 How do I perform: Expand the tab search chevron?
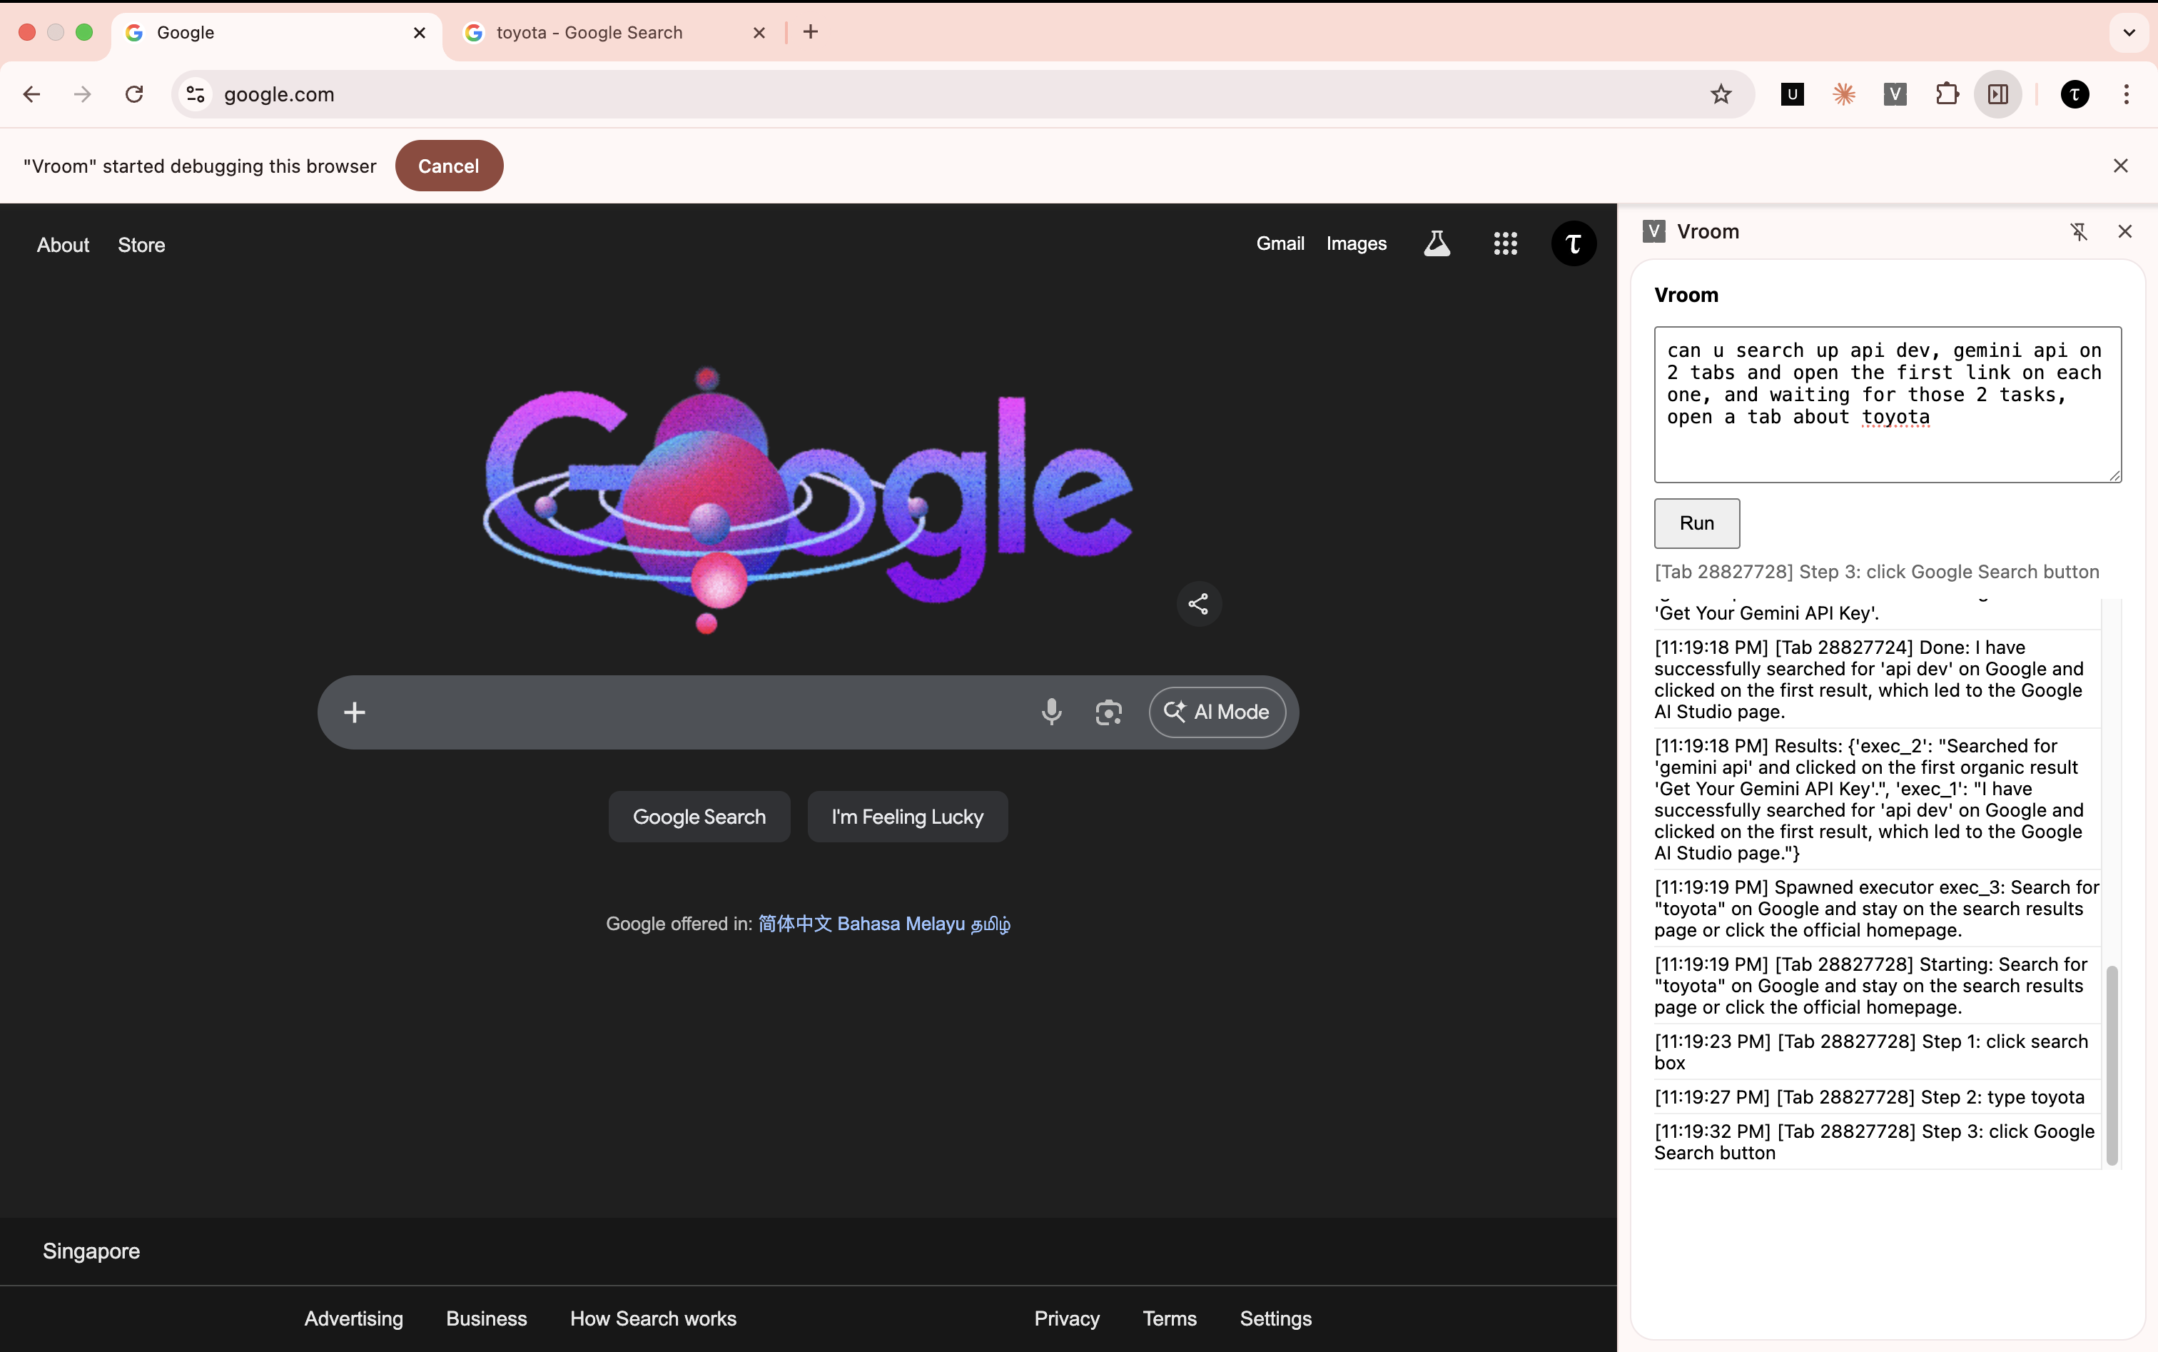[x=2129, y=32]
